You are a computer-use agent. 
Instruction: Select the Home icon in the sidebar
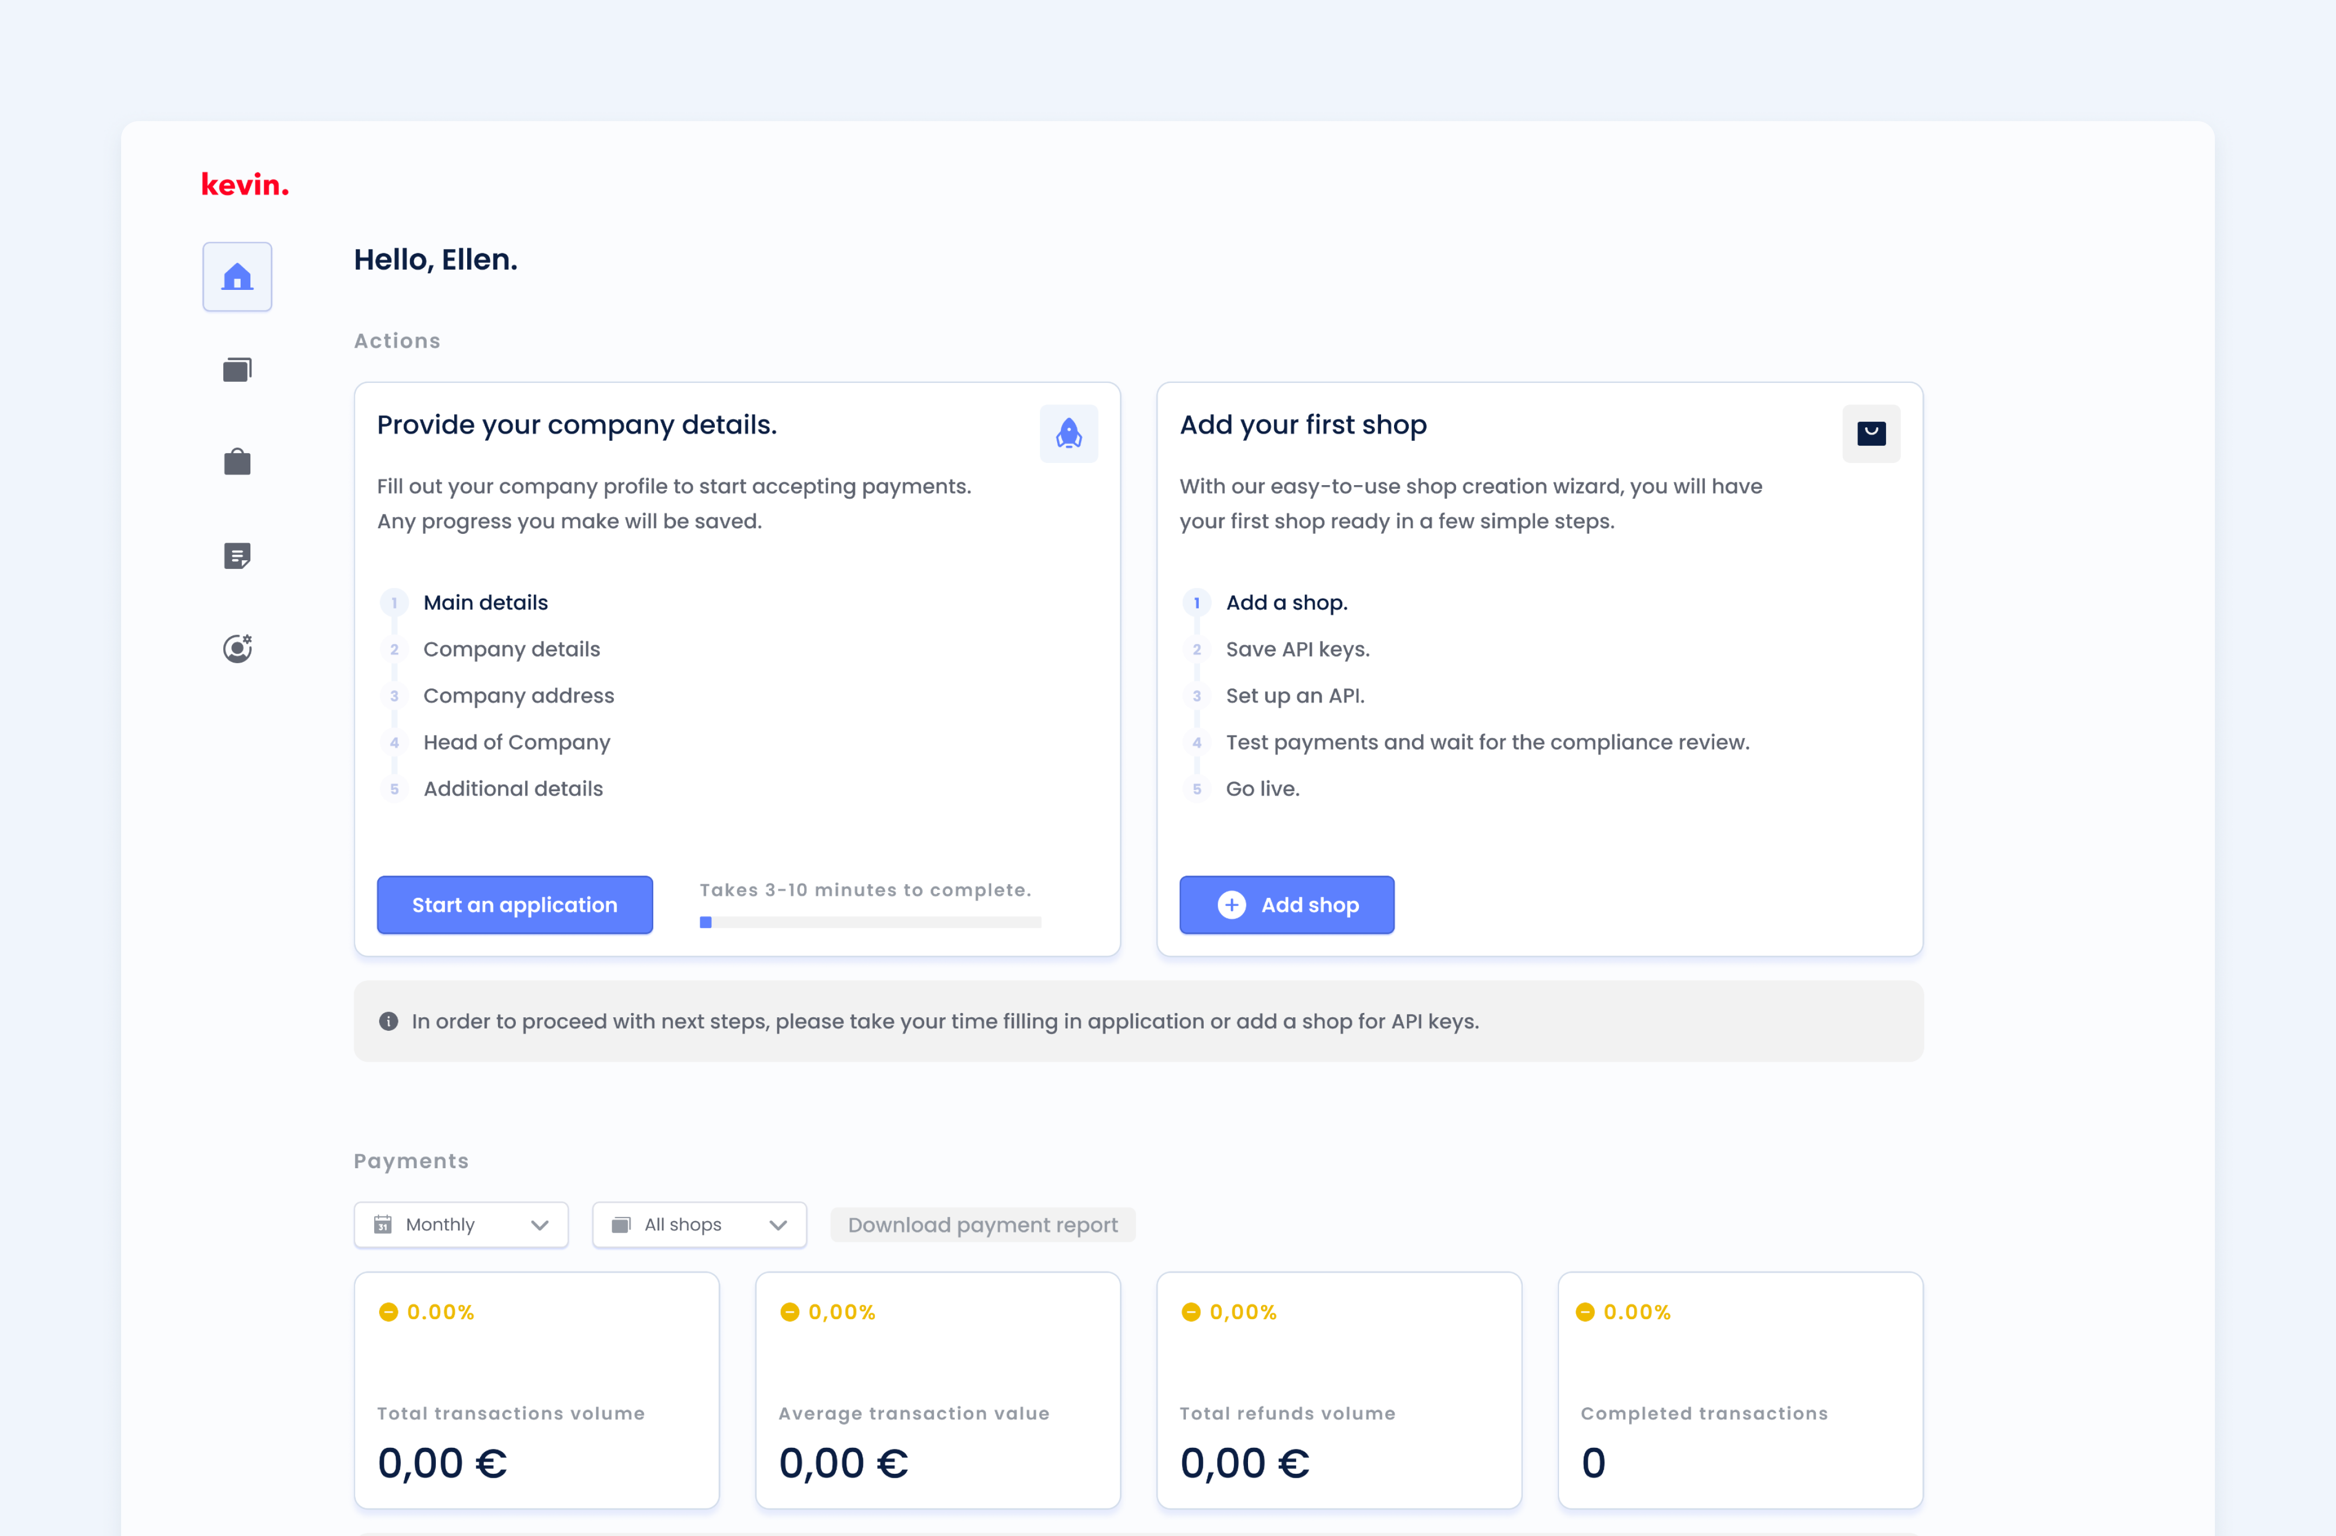236,276
